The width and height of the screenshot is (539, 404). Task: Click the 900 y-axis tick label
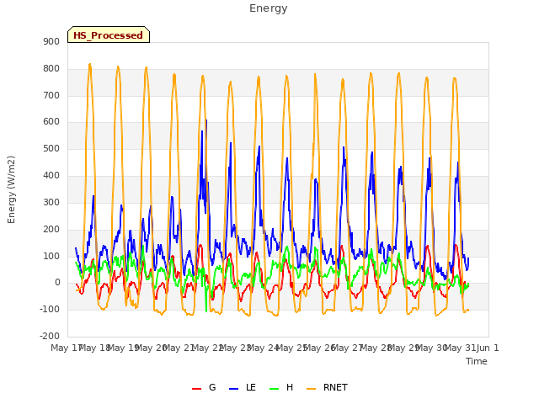click(x=51, y=41)
